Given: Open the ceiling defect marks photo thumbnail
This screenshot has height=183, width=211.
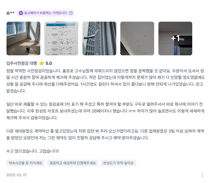Looking at the screenshot, I should point(137,38).
